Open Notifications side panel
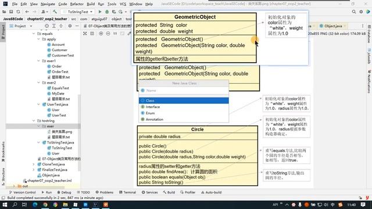The width and height of the screenshot is (372, 209). [x=369, y=81]
